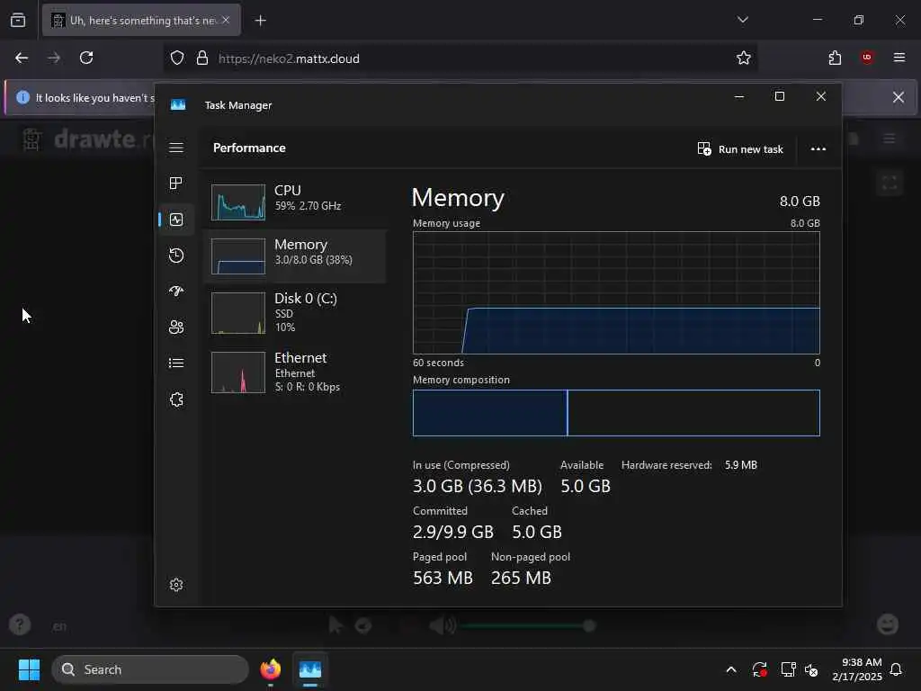Screen dimensions: 921x691
Task: Click the Firefox address bar URL
Action: (x=289, y=58)
